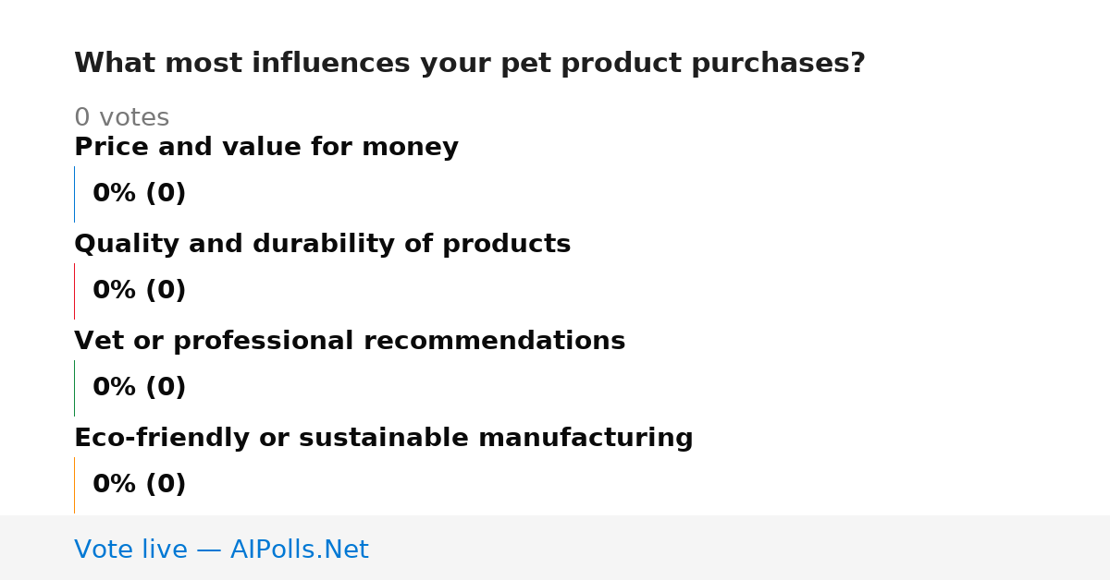Click the red bar for Quality option
This screenshot has width=1110, height=580.
(75, 291)
